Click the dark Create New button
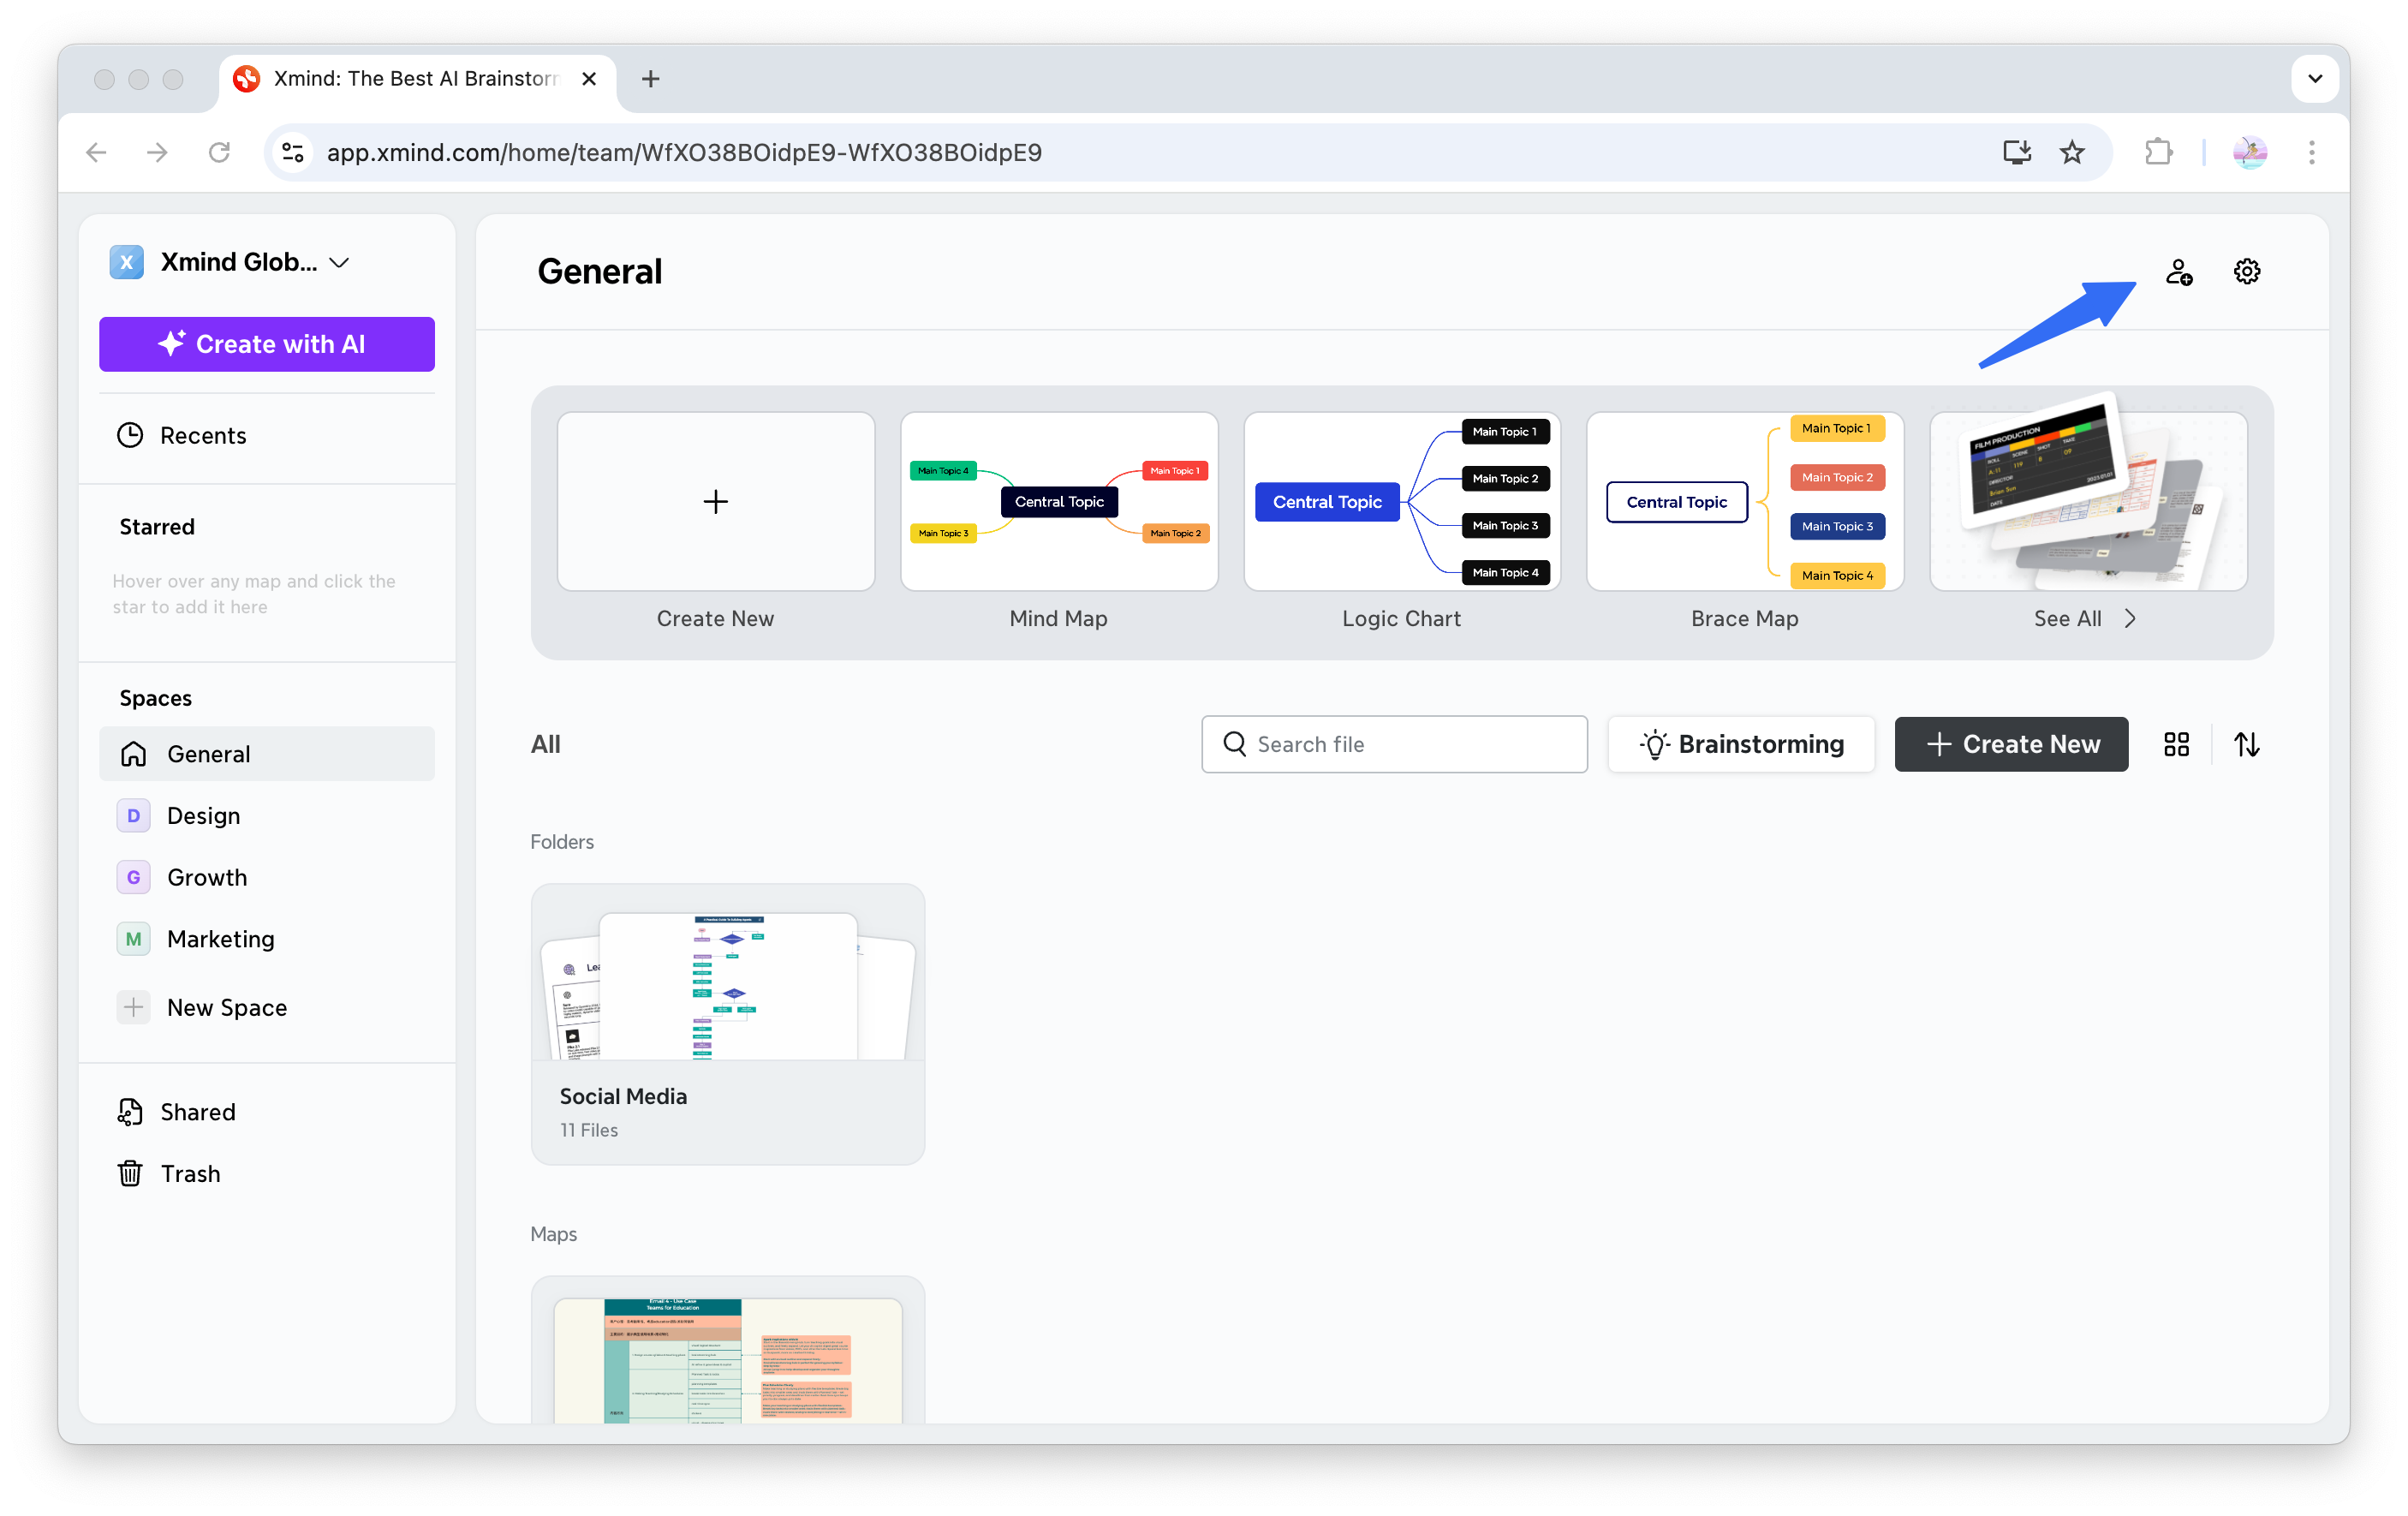This screenshot has height=1516, width=2408. 2011,744
